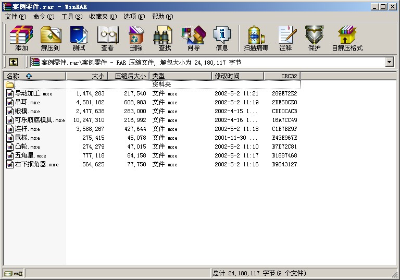Viewport: 400px width, 280px height.
Task: Select the file icon of 右下报角器.mxe
Action: 10,164
